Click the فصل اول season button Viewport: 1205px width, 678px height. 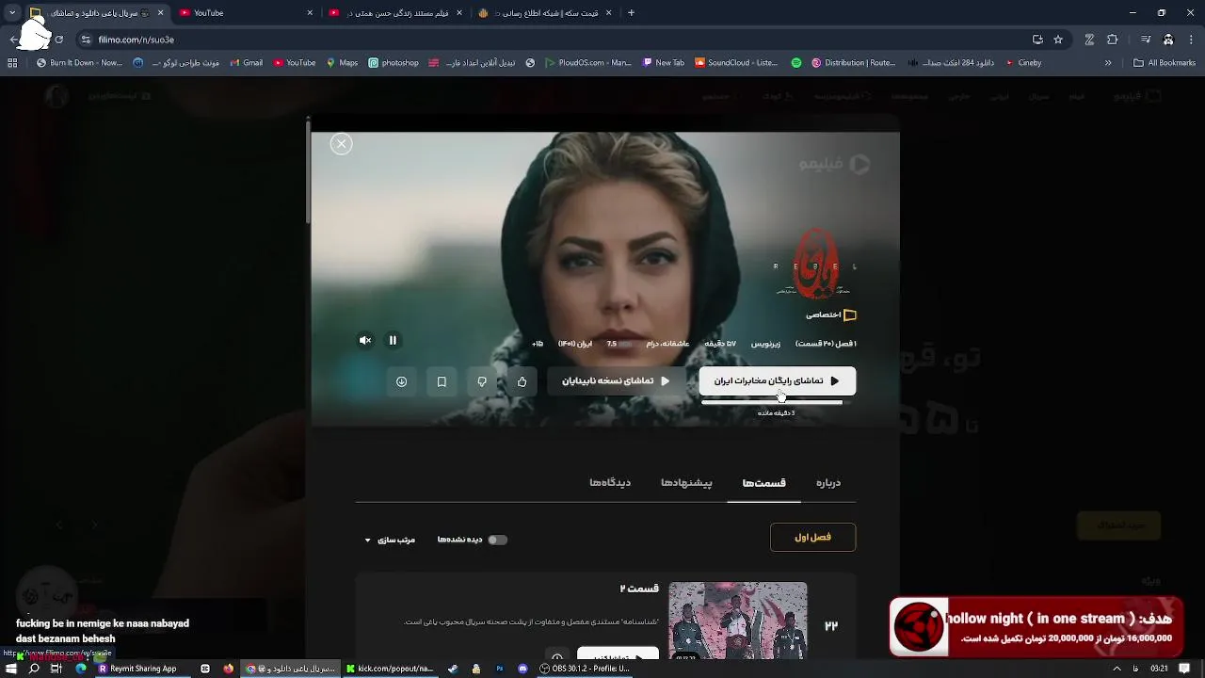[x=812, y=537]
